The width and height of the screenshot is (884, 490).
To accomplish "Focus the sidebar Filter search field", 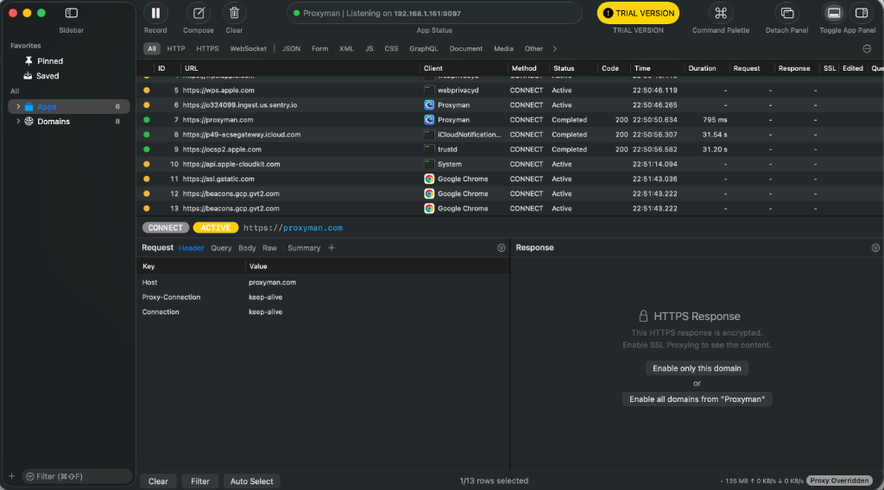I will tap(77, 476).
